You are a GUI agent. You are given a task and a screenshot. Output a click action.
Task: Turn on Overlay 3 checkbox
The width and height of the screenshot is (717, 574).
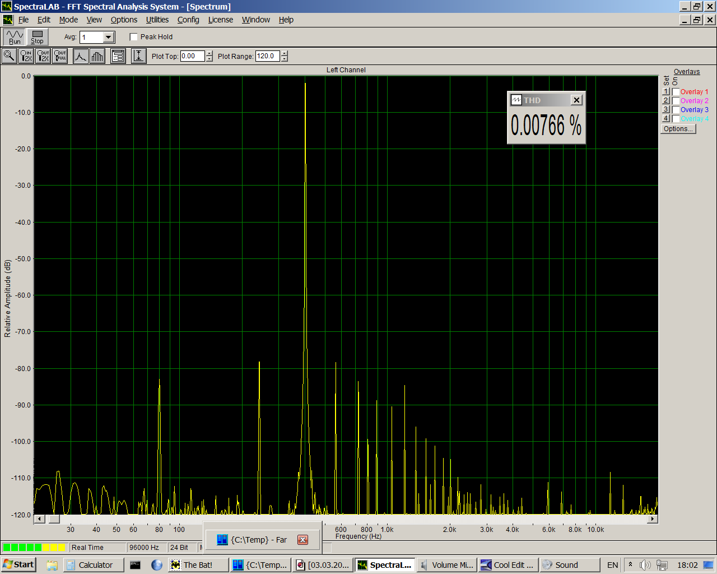coord(676,110)
